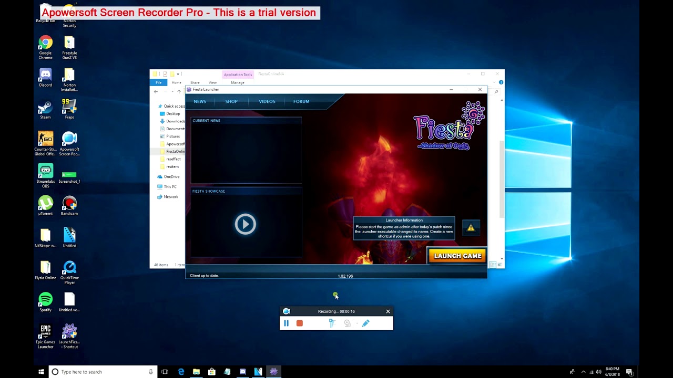Viewport: 673px width, 378px height.
Task: Select the Discord desktop icon
Action: tap(45, 78)
